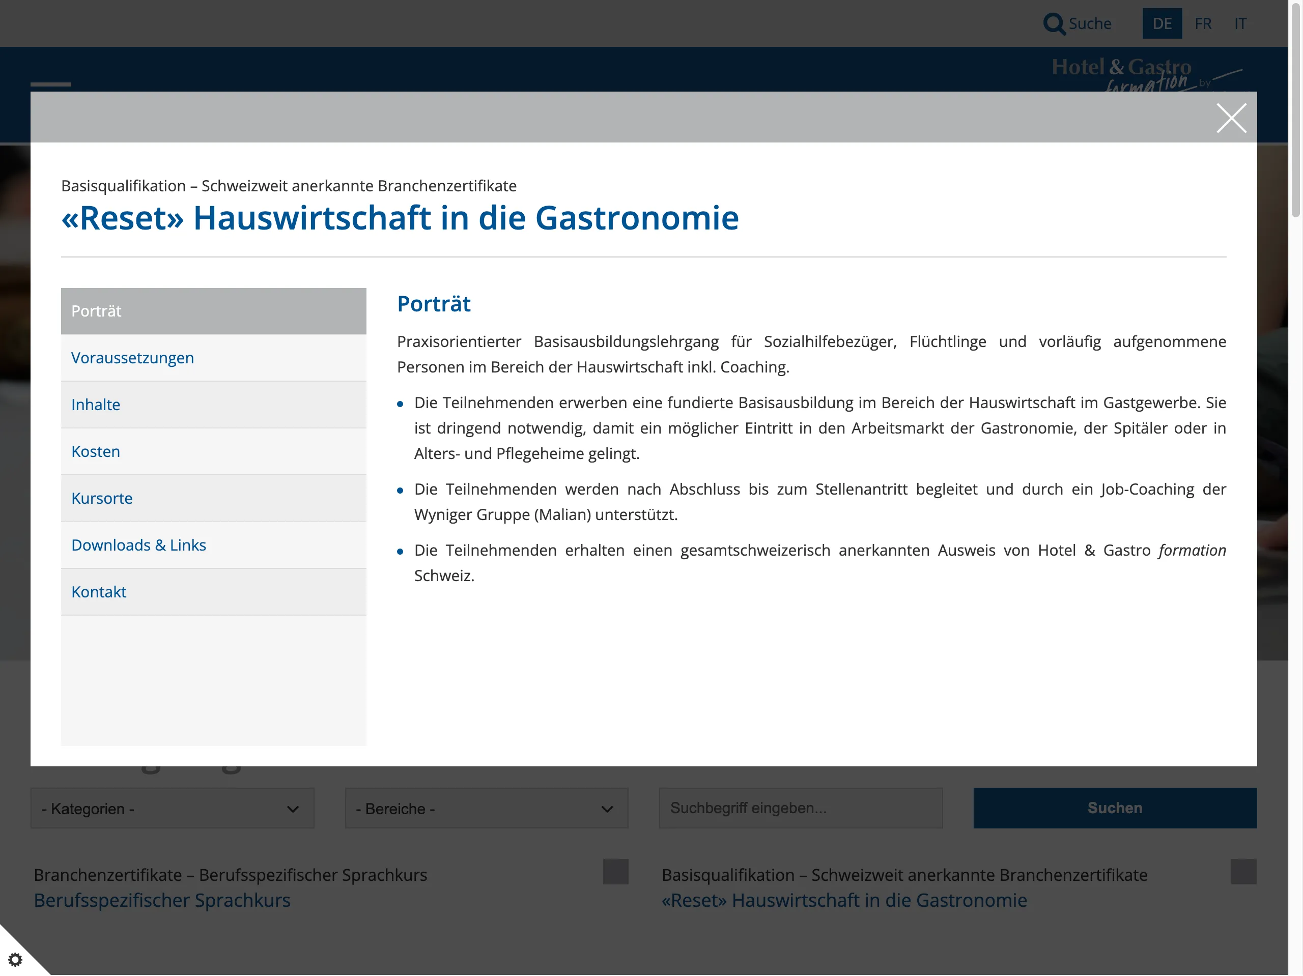The height and width of the screenshot is (976, 1303).
Task: Switch language to FR
Action: tap(1203, 23)
